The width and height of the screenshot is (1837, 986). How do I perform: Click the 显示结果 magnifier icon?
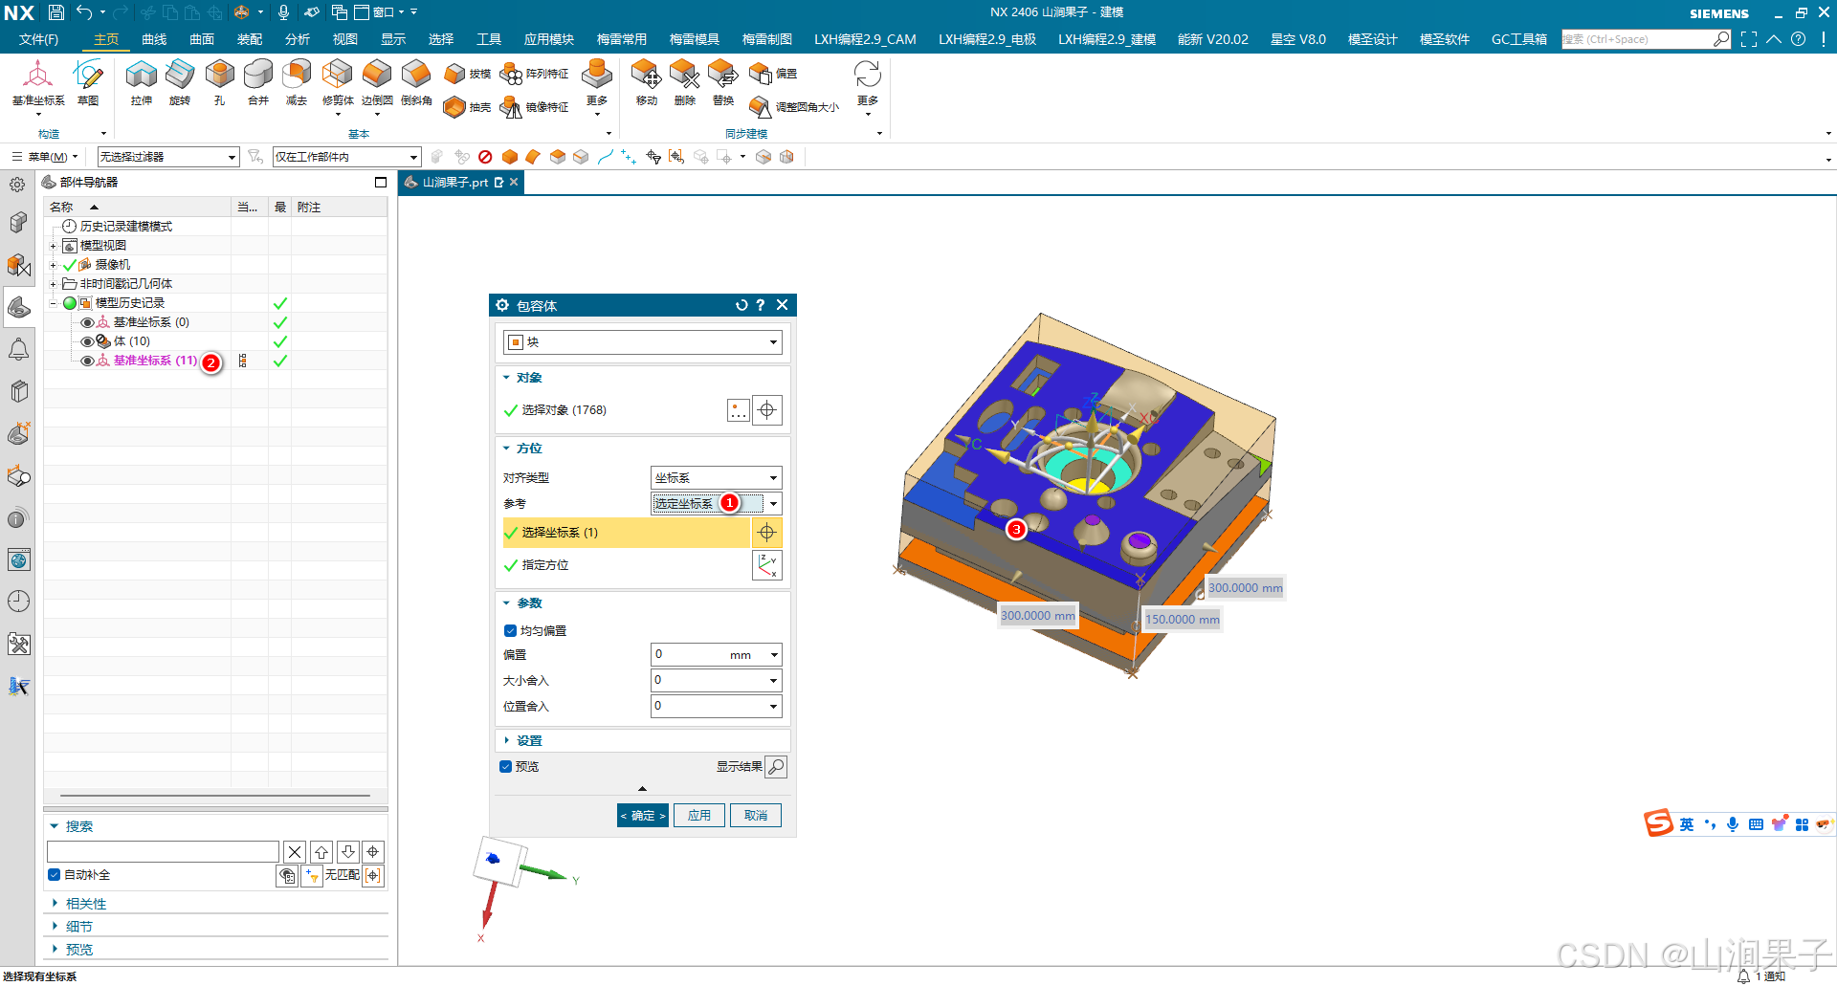(x=776, y=767)
